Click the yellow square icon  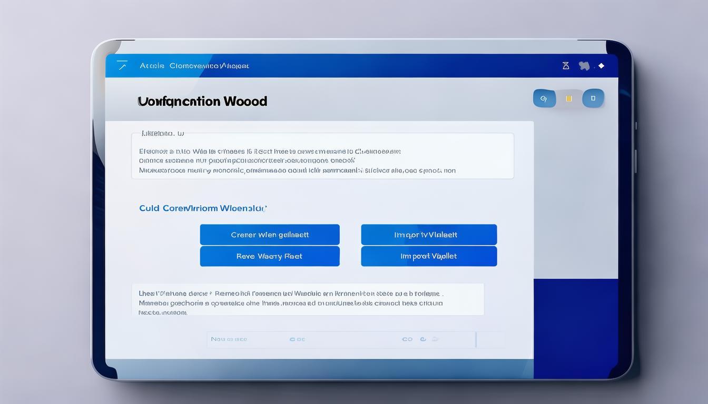point(569,98)
